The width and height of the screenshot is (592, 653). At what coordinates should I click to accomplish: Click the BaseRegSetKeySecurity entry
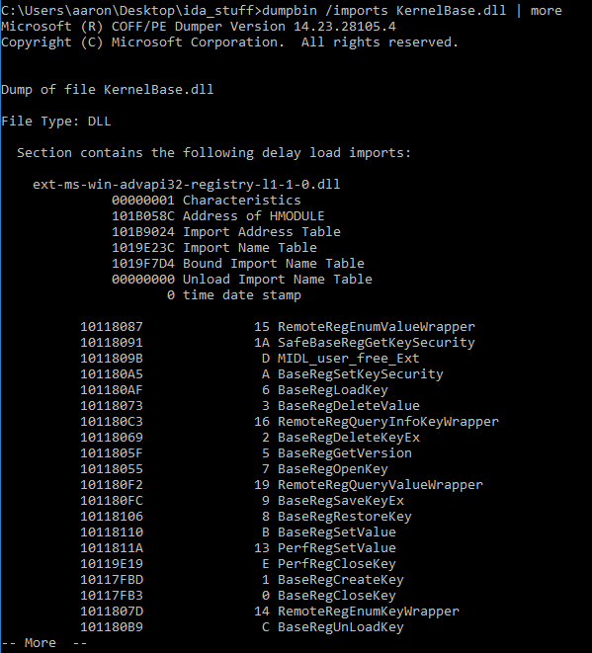click(x=361, y=374)
